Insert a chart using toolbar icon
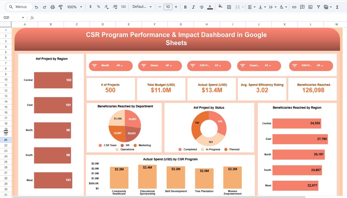 click(310, 7)
